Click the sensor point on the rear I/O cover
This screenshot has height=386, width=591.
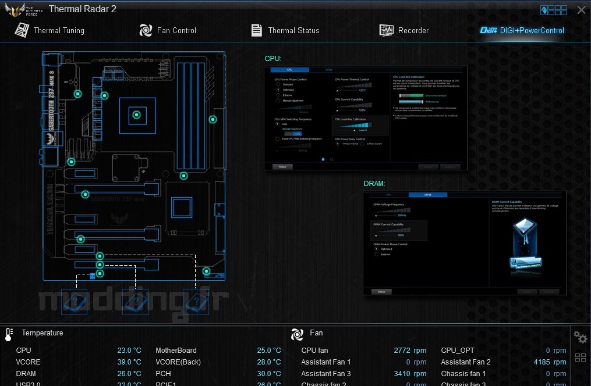(x=77, y=94)
